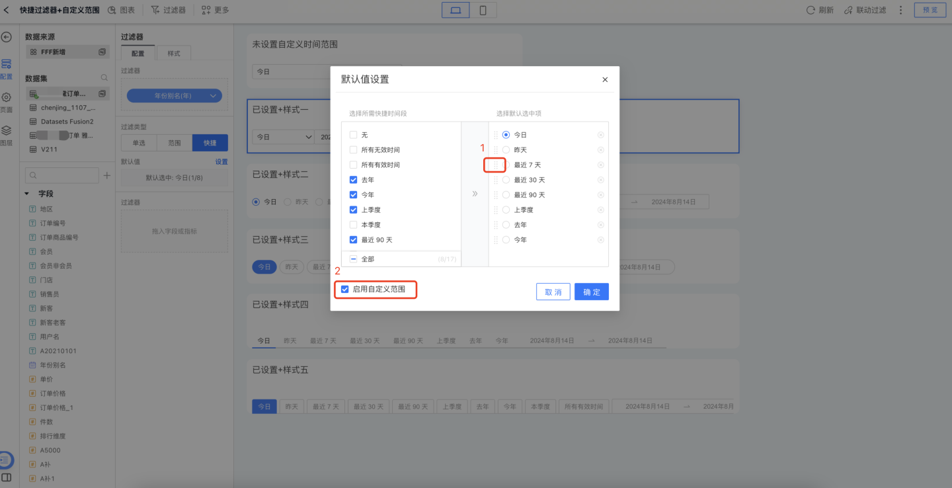Close the 默认值设置 dialog
Screen dimensions: 952x488
[x=604, y=79]
